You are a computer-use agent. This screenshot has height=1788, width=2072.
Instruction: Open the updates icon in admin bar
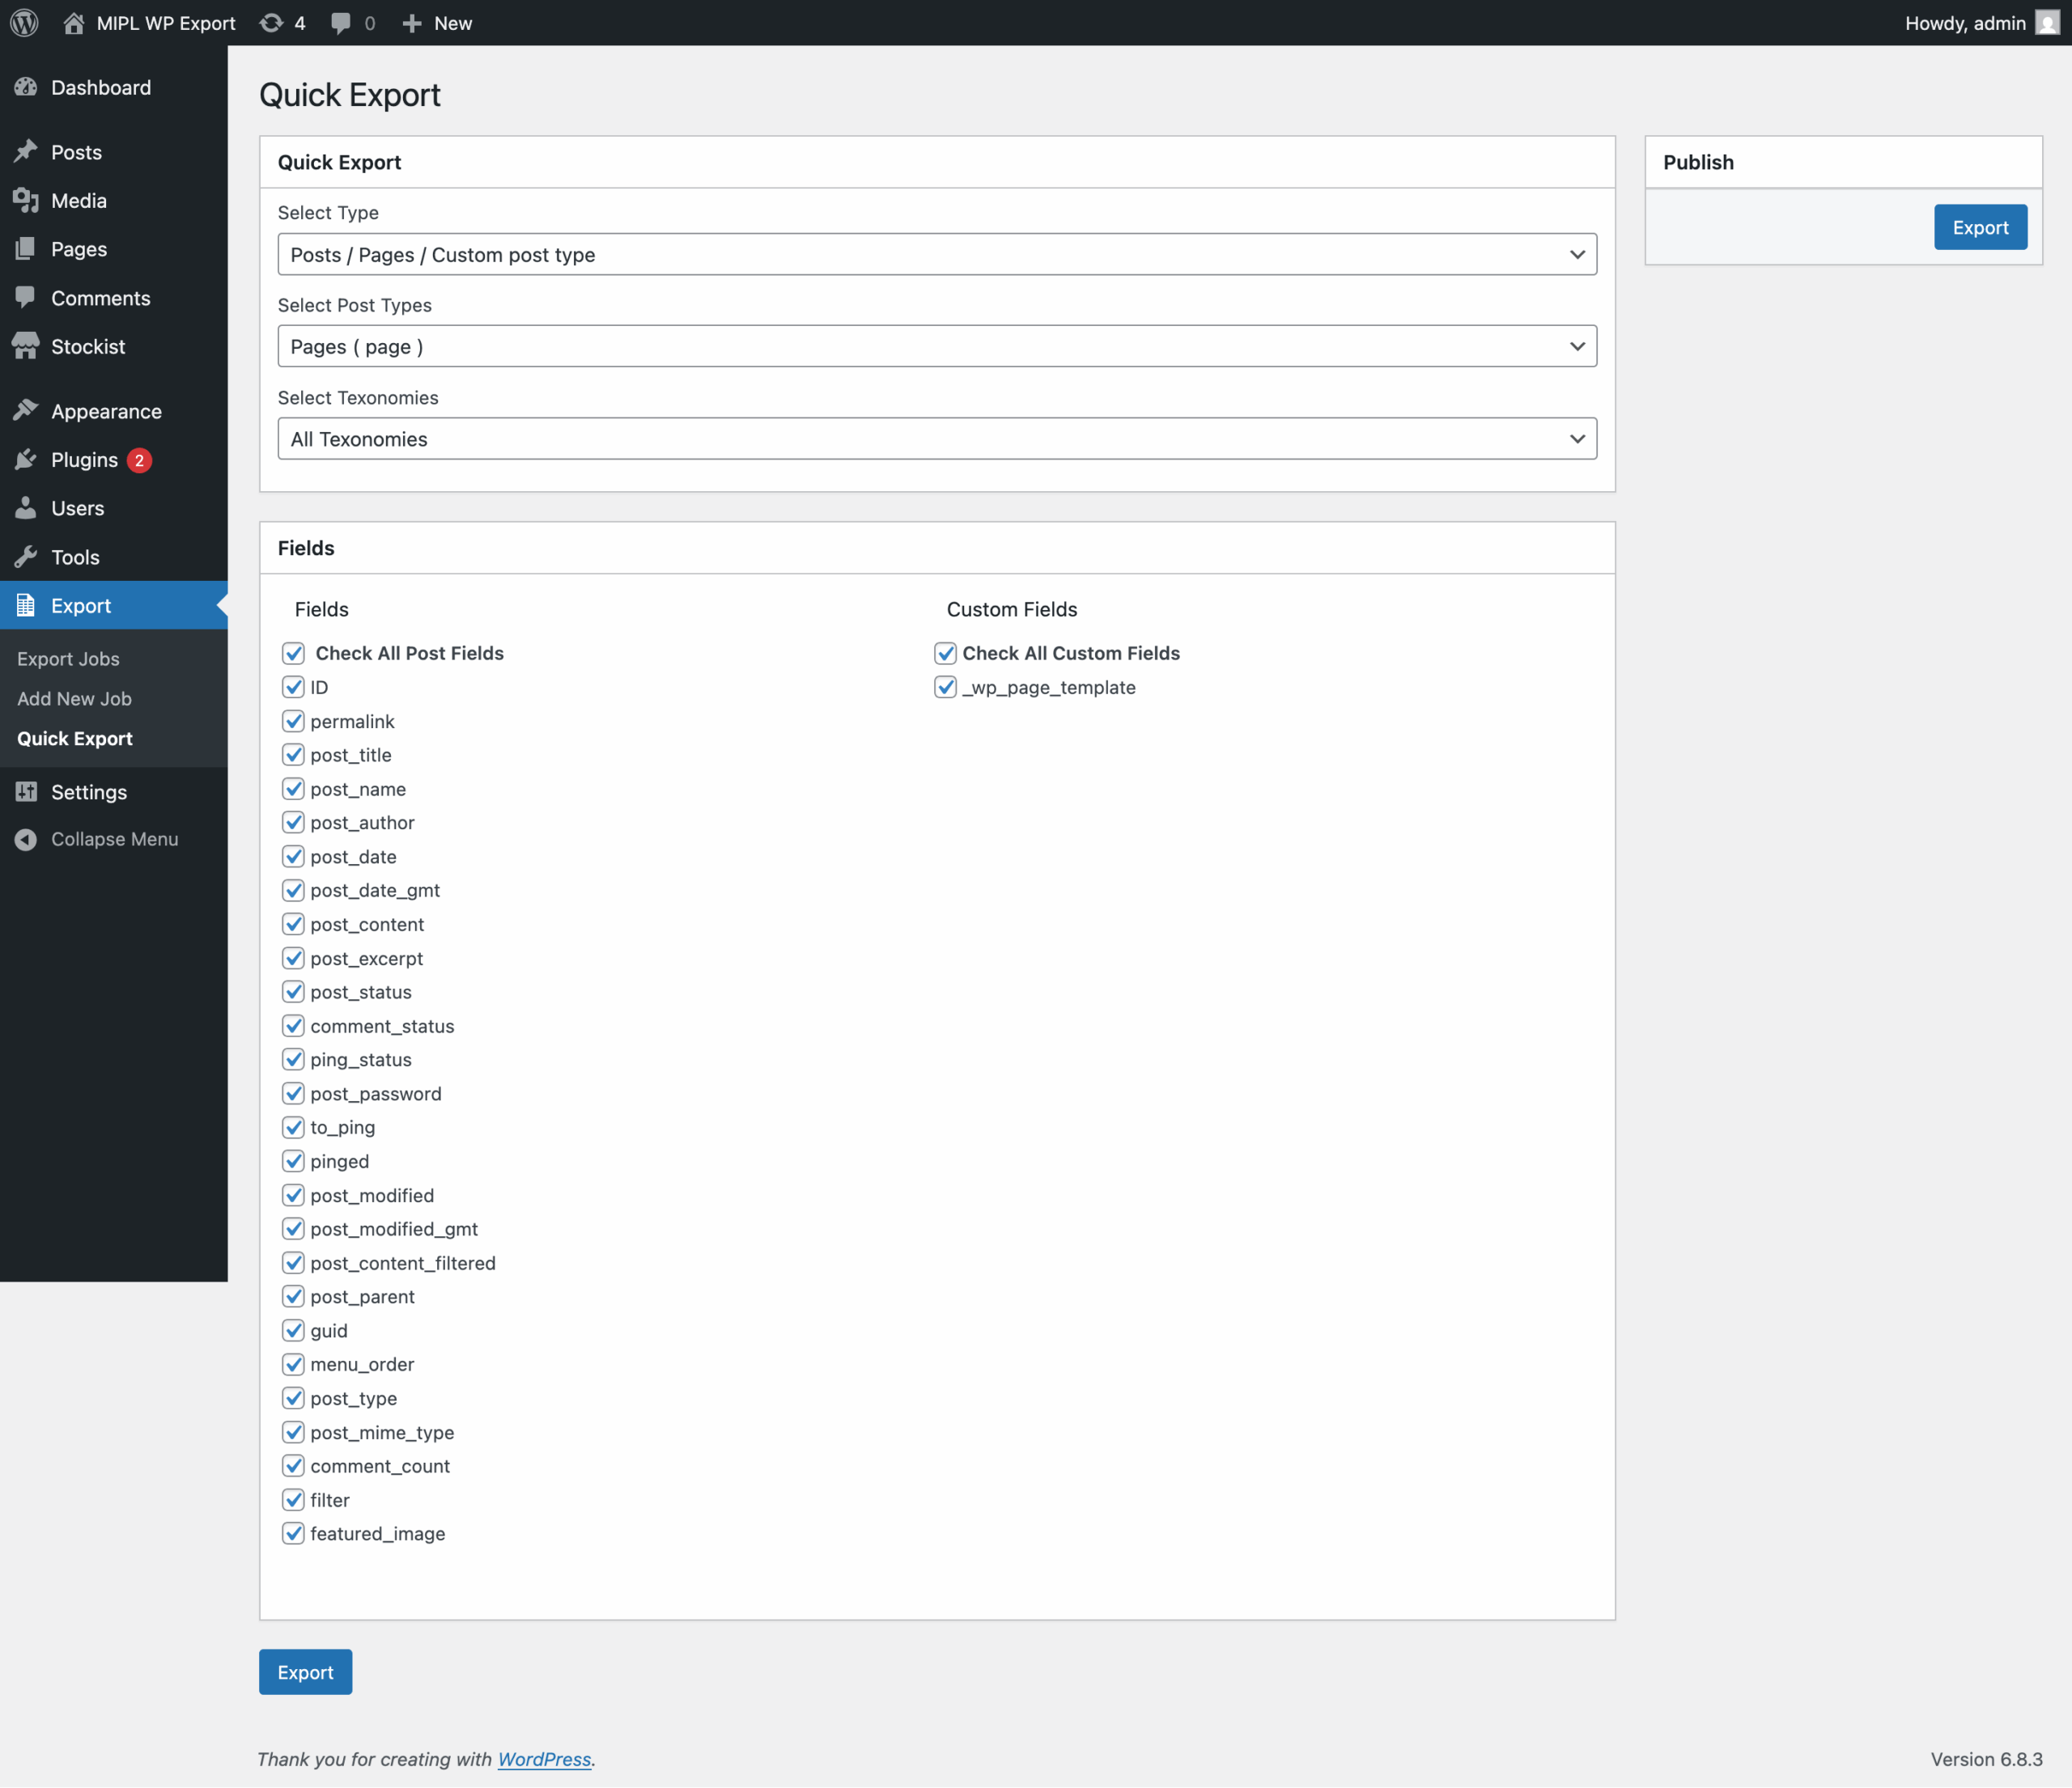click(271, 22)
